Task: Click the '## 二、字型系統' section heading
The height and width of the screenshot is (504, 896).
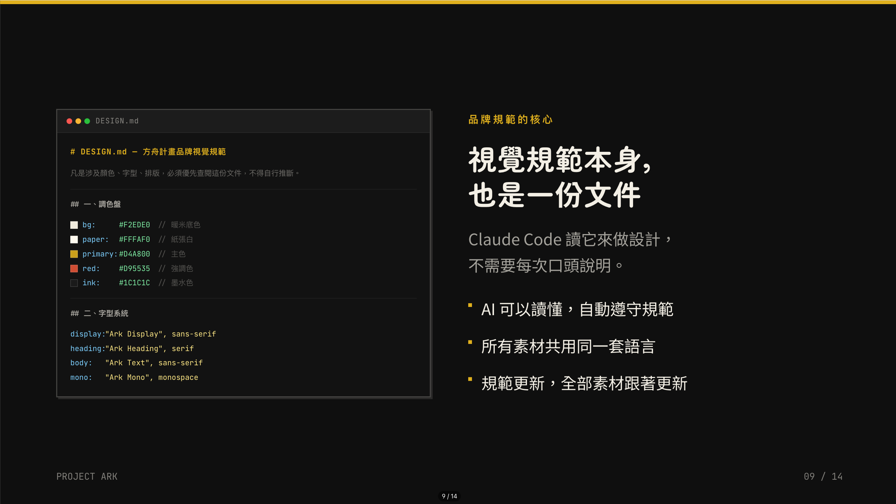Action: [99, 313]
